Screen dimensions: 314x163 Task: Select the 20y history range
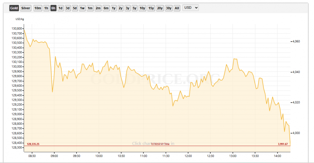pos(160,8)
